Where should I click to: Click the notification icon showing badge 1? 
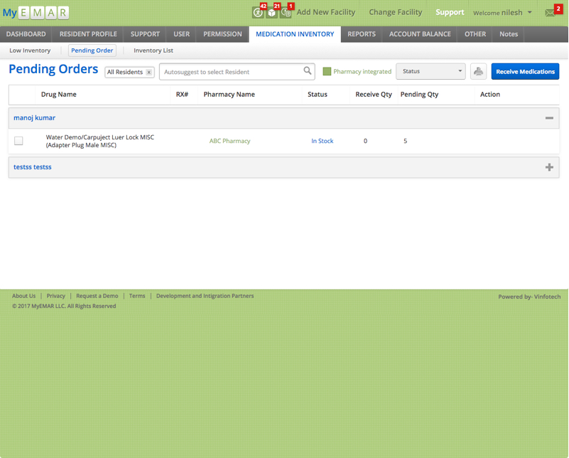pyautogui.click(x=285, y=13)
